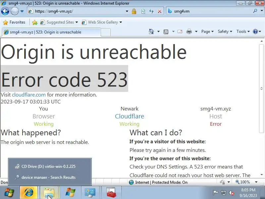Run search with the magnifier icon
This screenshot has width=265, height=199.
255,11
